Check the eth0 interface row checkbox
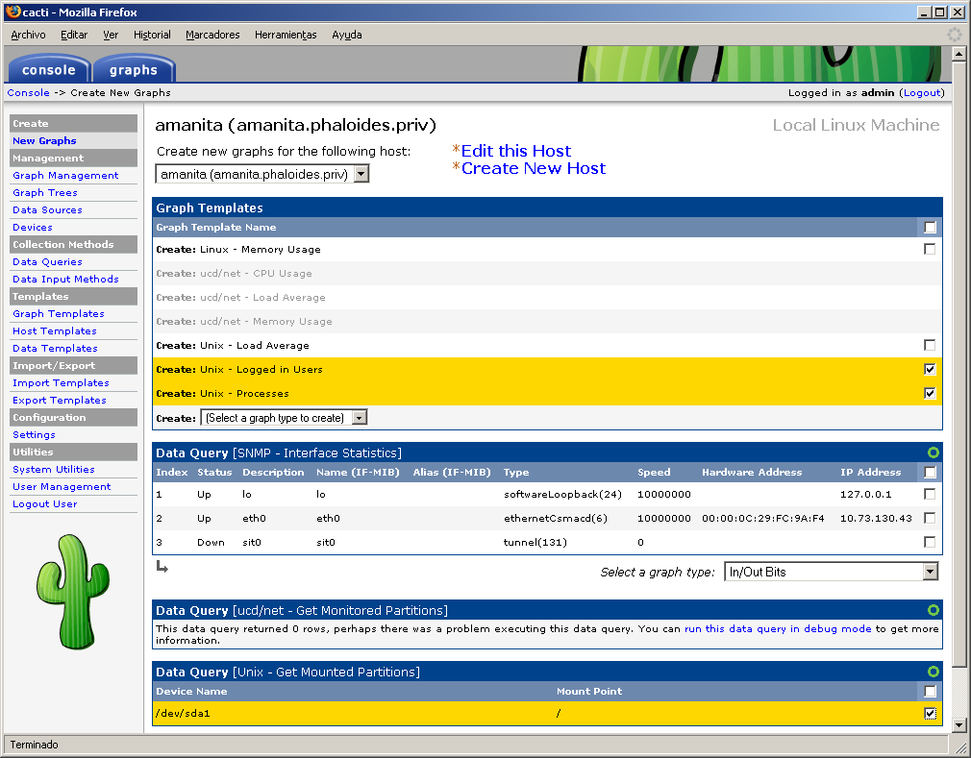 point(930,518)
